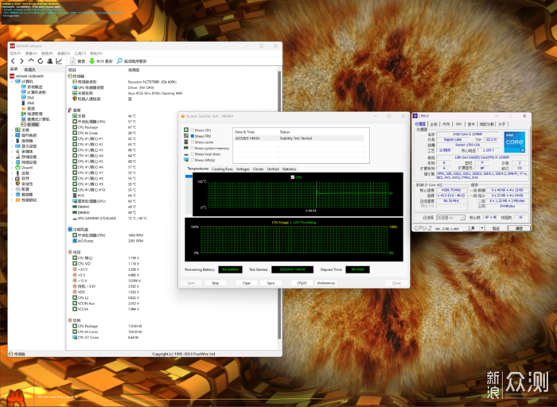
Task: Click the blue graph scale bar beside temperature chart
Action: [x=189, y=176]
